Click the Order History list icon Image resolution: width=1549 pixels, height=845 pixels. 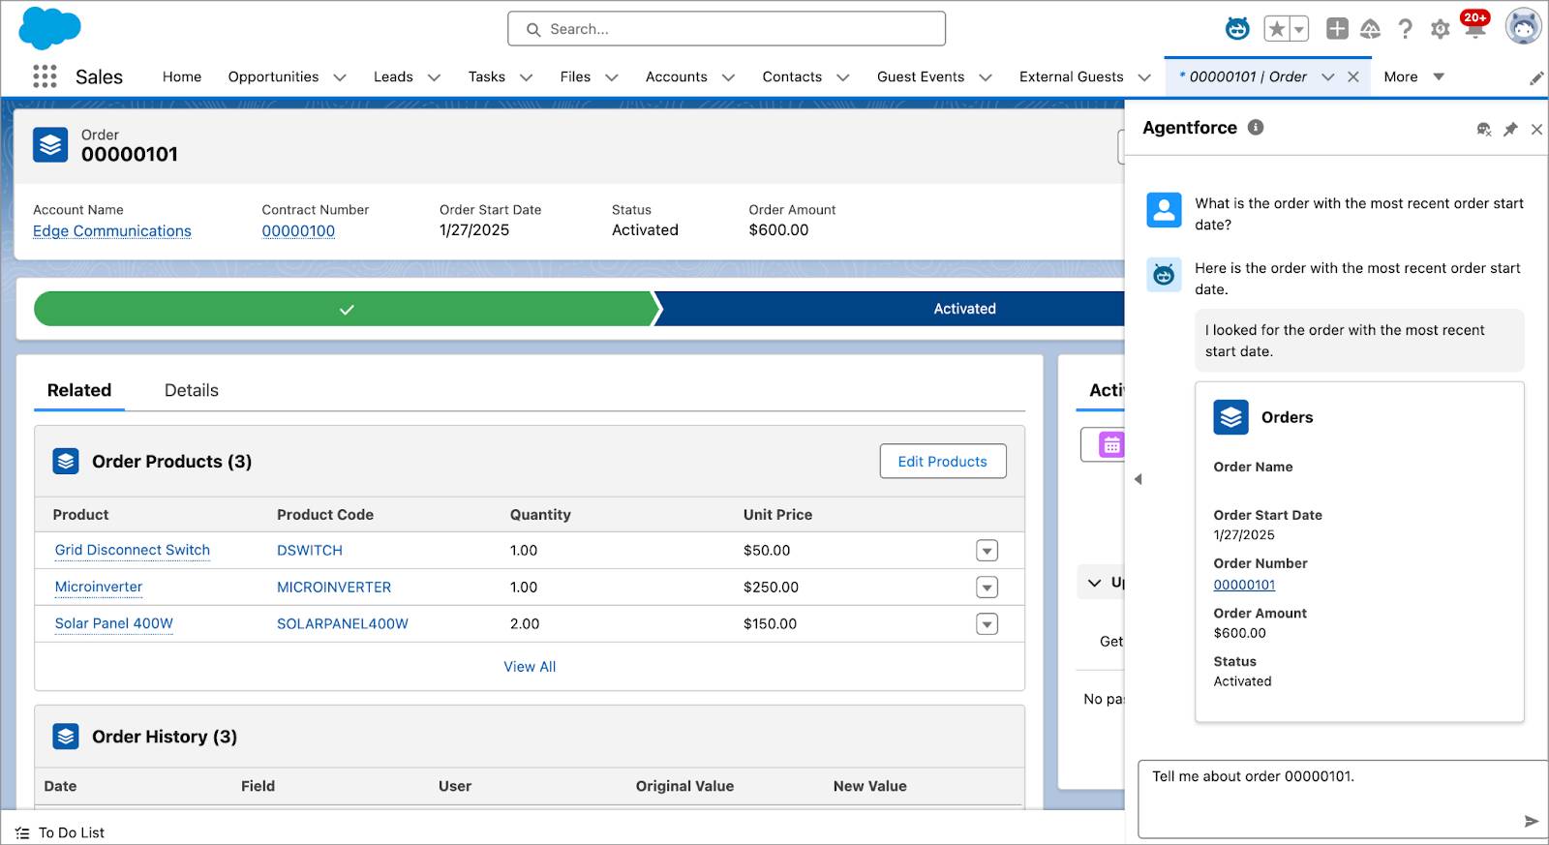pos(66,737)
